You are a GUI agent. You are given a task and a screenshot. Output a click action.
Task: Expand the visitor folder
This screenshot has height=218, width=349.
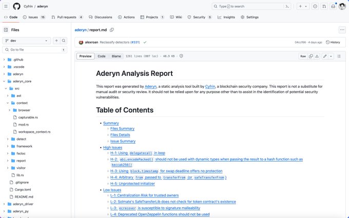coord(8,168)
